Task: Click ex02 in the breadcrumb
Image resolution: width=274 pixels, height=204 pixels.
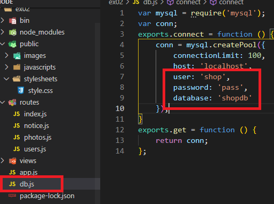Action: tap(116, 2)
